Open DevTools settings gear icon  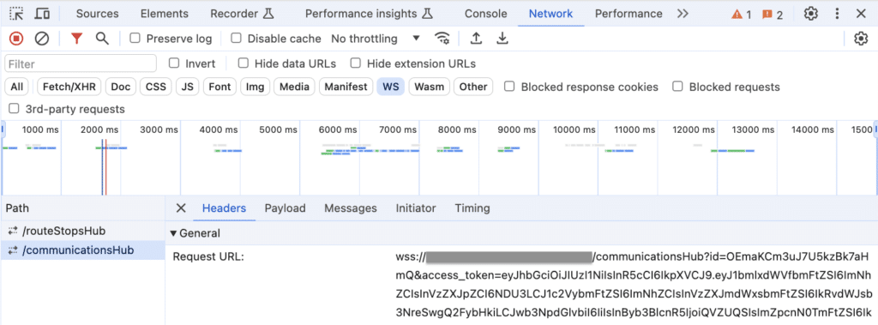click(x=811, y=14)
